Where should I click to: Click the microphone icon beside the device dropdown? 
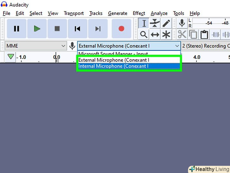pyautogui.click(x=72, y=46)
